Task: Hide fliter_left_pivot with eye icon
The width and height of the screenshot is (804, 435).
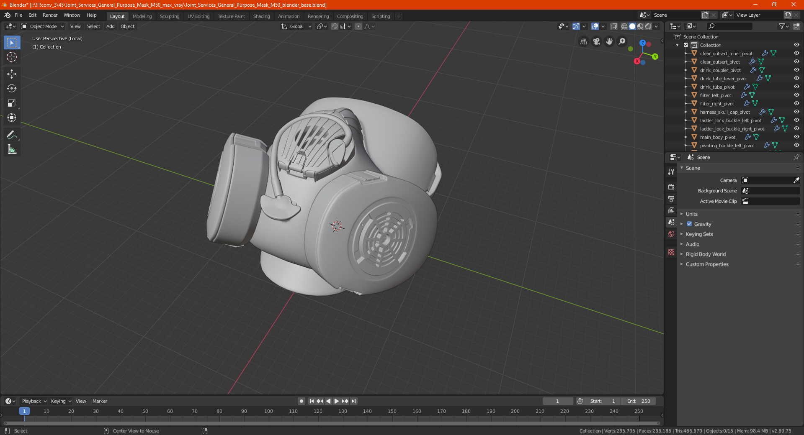Action: 796,95
